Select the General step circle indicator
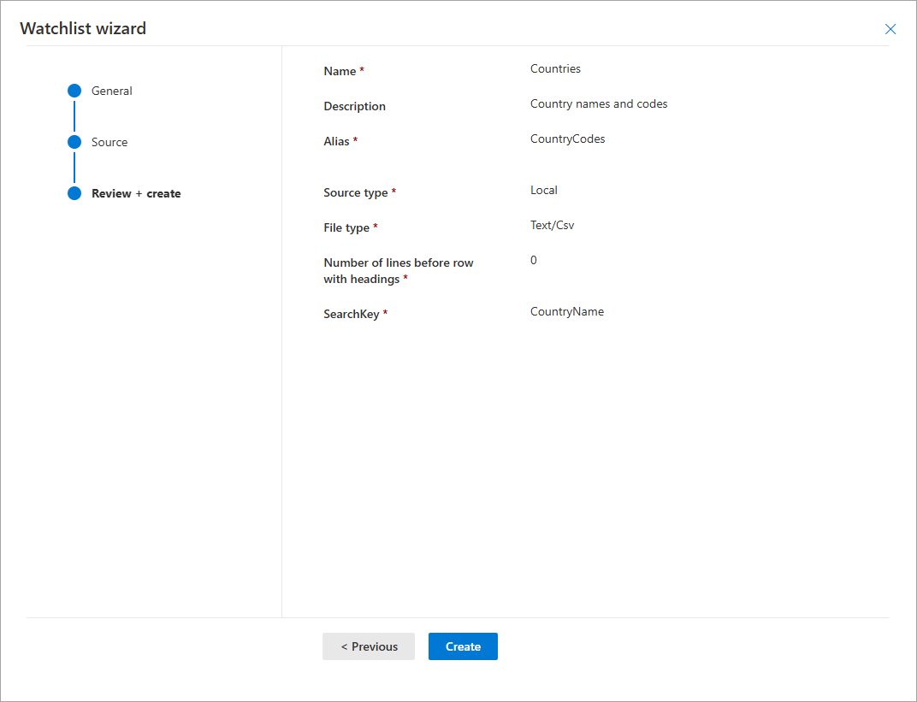 (74, 91)
